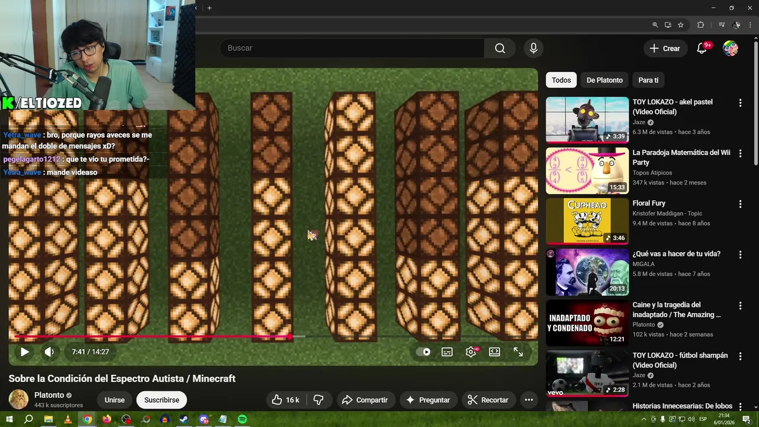The image size is (759, 427).
Task: Select the Para ti filter chip
Action: (648, 80)
